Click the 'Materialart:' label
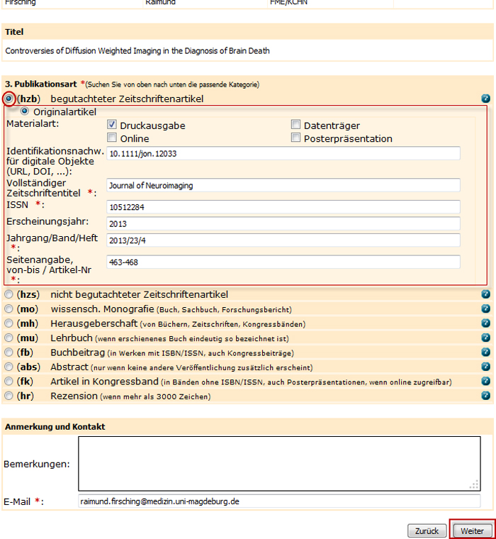The height and width of the screenshot is (539, 496). pyautogui.click(x=33, y=123)
